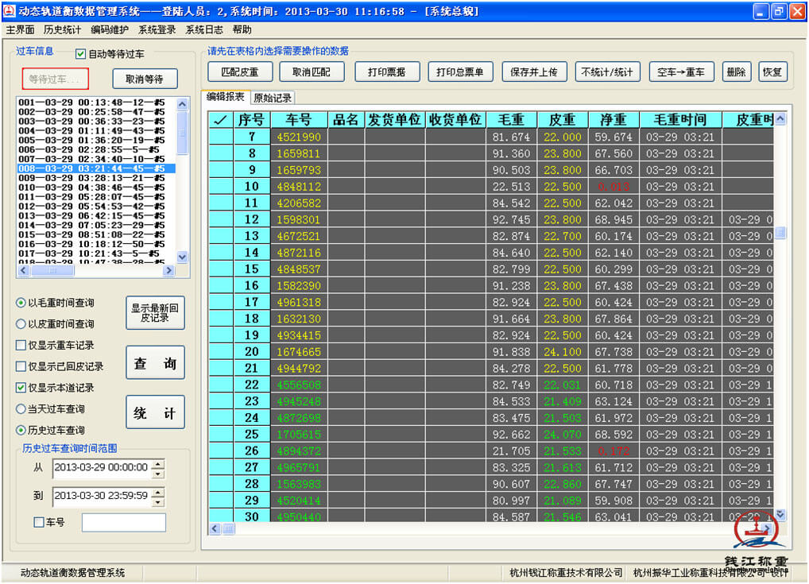Decrease the 到 end time value
The image size is (809, 584).
pyautogui.click(x=159, y=501)
